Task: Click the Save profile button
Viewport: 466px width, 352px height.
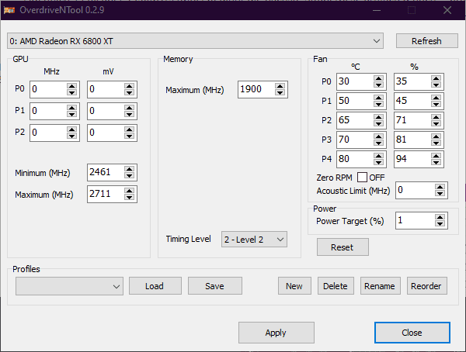Action: pyautogui.click(x=215, y=286)
